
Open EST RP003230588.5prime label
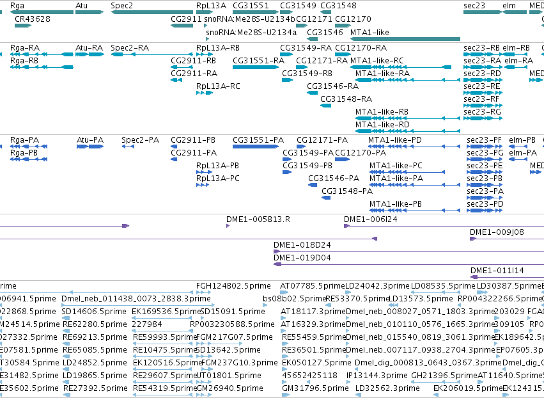pyautogui.click(x=232, y=324)
